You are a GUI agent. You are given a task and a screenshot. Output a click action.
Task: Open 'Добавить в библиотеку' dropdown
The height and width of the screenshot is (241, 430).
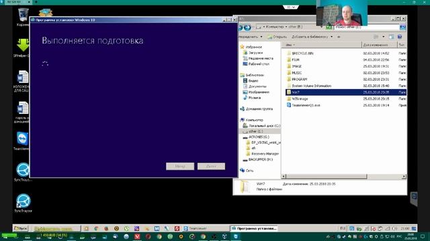312,37
